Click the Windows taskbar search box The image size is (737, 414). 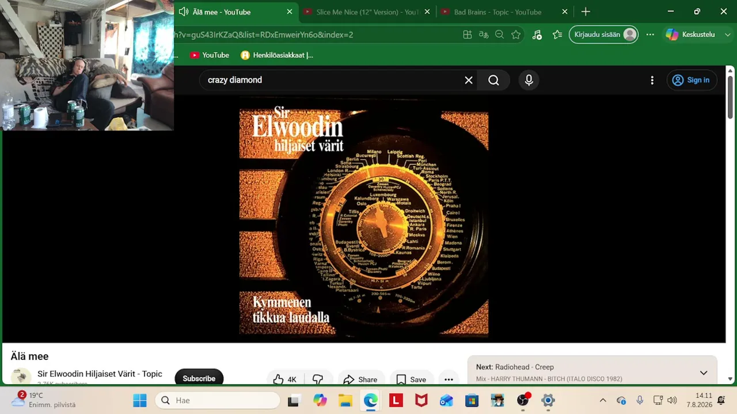click(218, 400)
